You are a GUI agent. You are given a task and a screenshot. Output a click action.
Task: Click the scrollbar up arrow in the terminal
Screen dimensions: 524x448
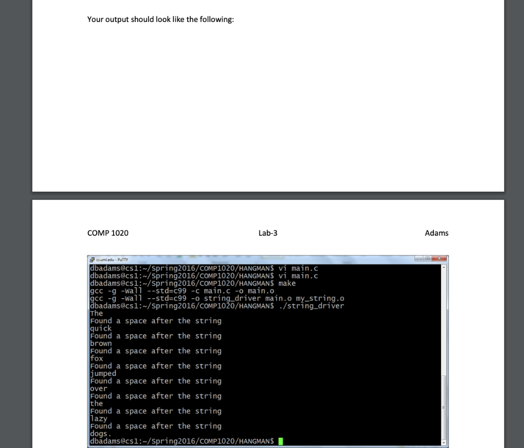coord(444,266)
